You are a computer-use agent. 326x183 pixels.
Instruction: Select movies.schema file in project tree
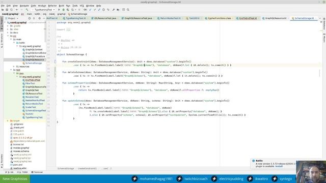tap(21, 151)
